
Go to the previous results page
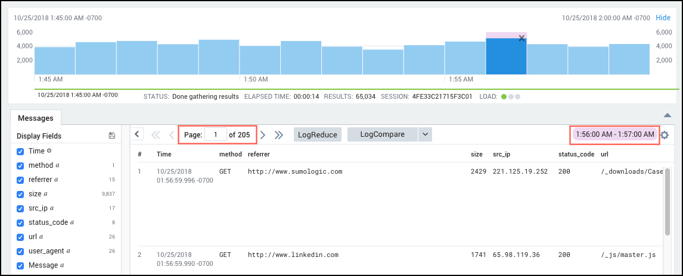172,135
